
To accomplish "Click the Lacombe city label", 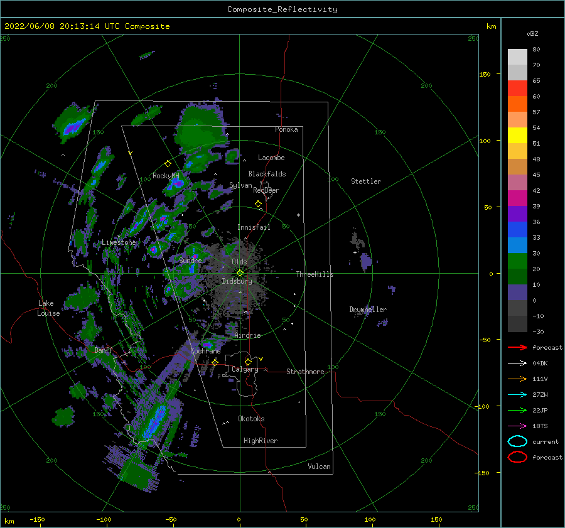I will (271, 158).
